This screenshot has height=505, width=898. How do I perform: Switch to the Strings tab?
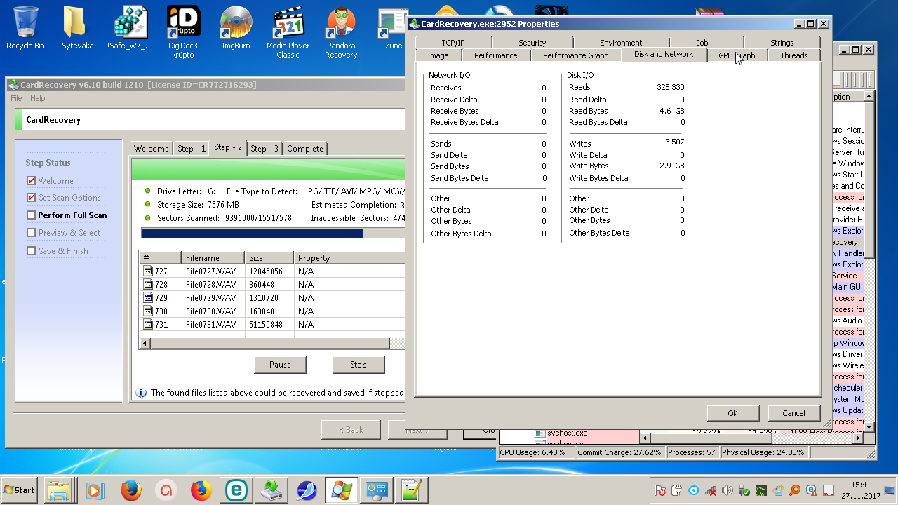point(782,43)
